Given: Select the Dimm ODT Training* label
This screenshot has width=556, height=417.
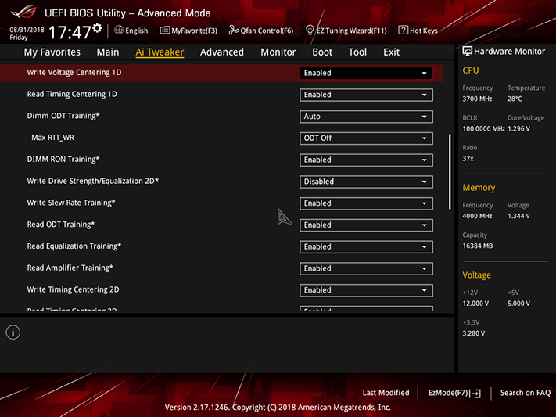Looking at the screenshot, I should click(63, 116).
